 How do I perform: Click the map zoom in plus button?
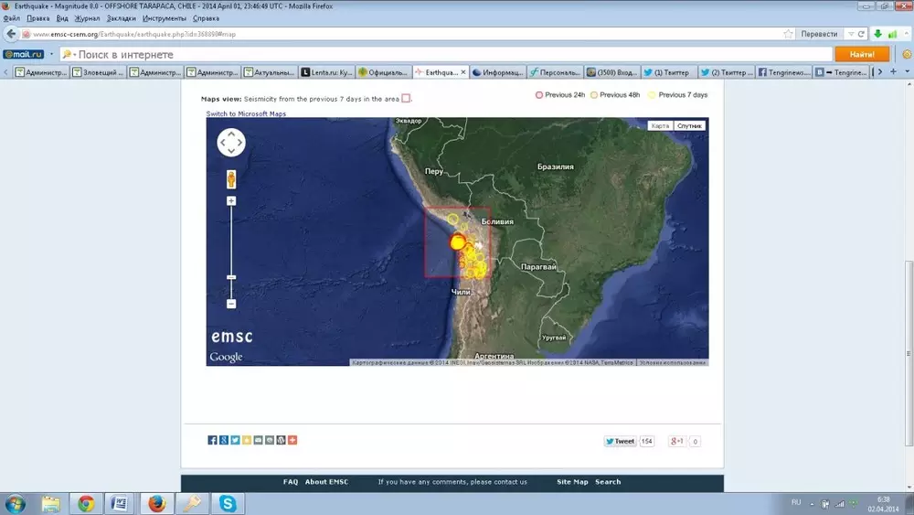pyautogui.click(x=231, y=200)
